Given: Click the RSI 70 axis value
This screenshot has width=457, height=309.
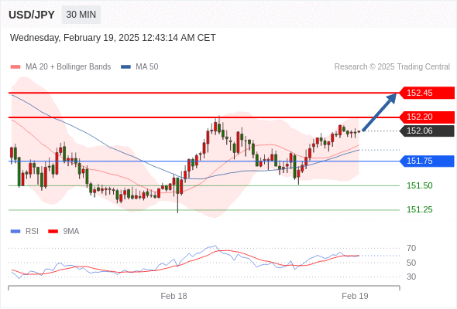Looking at the screenshot, I should click(411, 248).
